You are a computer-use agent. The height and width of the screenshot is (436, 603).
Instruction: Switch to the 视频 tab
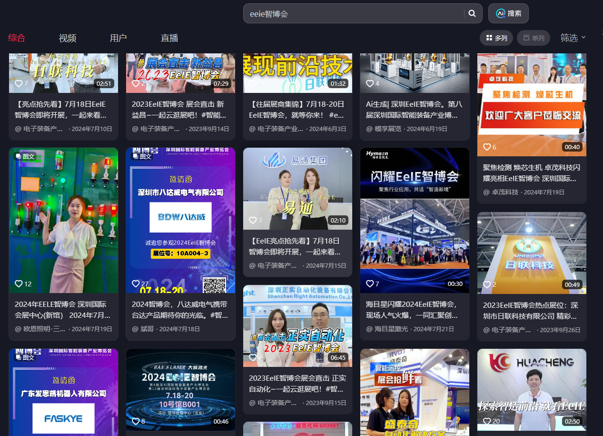(x=68, y=38)
